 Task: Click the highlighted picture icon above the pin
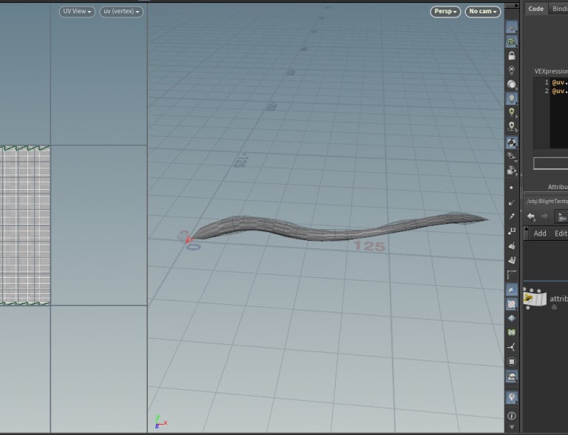(512, 377)
